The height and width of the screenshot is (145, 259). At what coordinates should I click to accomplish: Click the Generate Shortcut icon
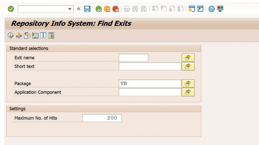tap(200, 8)
